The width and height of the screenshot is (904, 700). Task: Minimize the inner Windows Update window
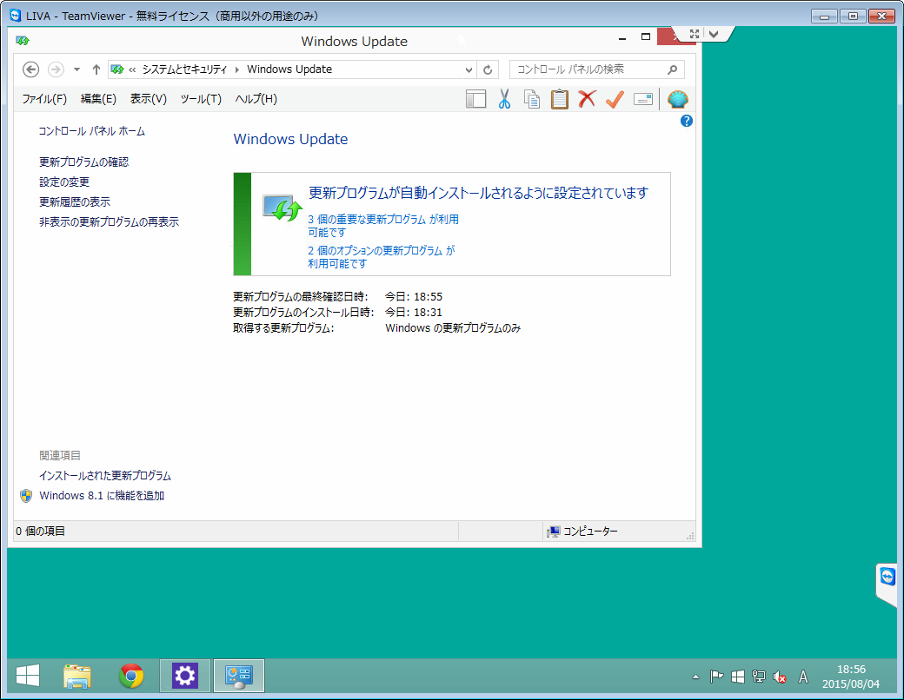click(622, 37)
